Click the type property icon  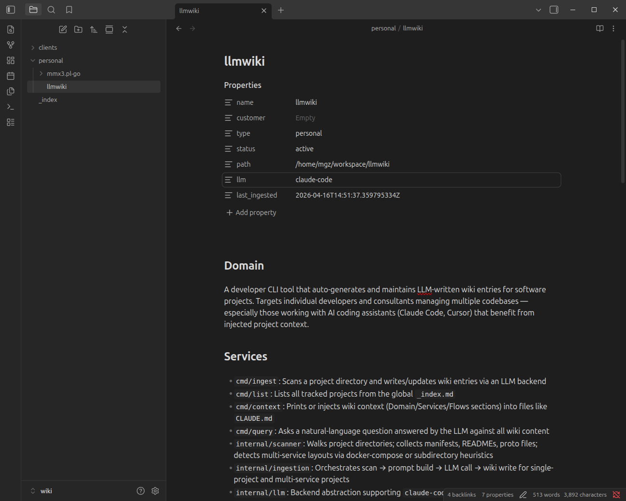pos(229,133)
